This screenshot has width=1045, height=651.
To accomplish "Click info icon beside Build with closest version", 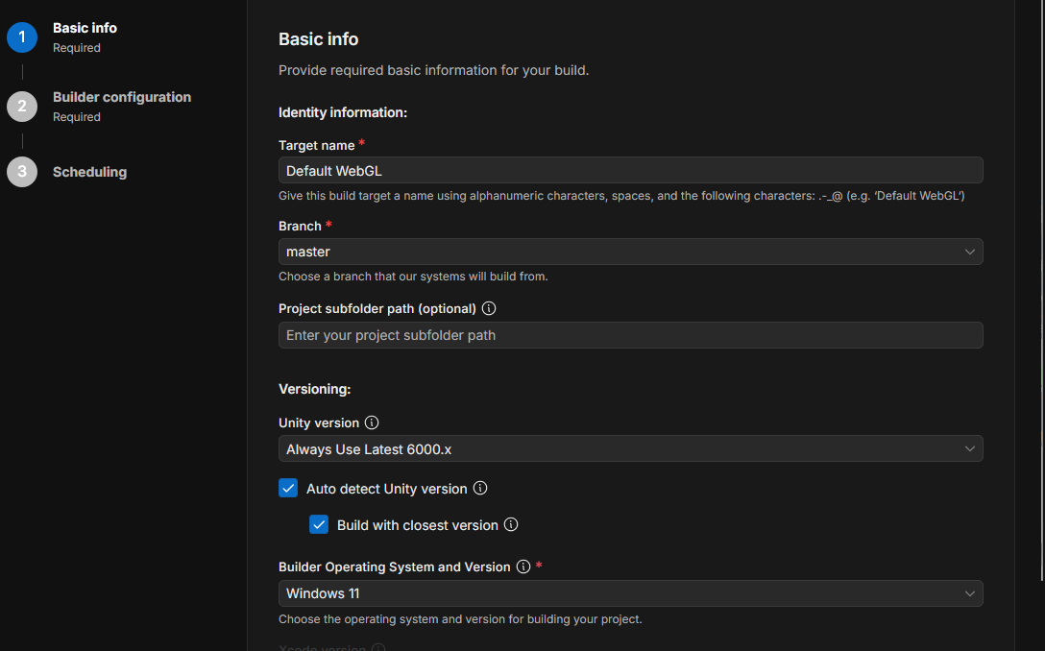I will point(511,524).
